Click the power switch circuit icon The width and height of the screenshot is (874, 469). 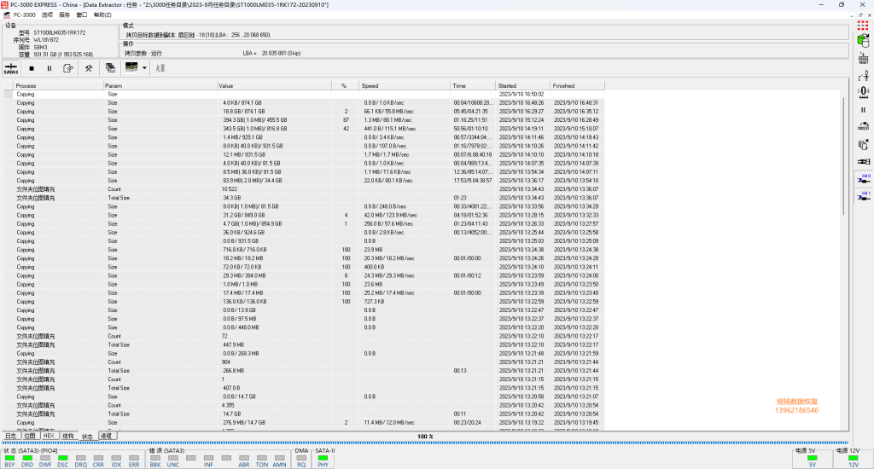pyautogui.click(x=864, y=75)
